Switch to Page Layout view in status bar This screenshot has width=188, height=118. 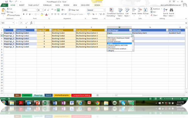click(155, 99)
